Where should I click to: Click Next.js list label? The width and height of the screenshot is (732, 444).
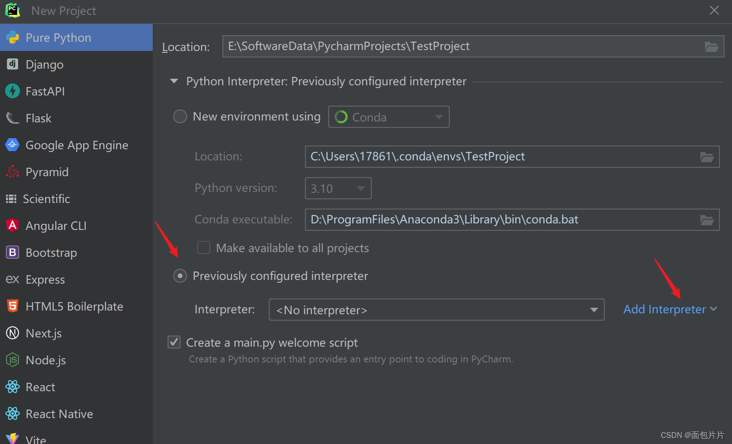tap(44, 333)
